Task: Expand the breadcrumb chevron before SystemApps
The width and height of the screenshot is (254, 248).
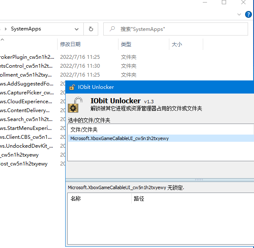Action: click(x=5, y=29)
